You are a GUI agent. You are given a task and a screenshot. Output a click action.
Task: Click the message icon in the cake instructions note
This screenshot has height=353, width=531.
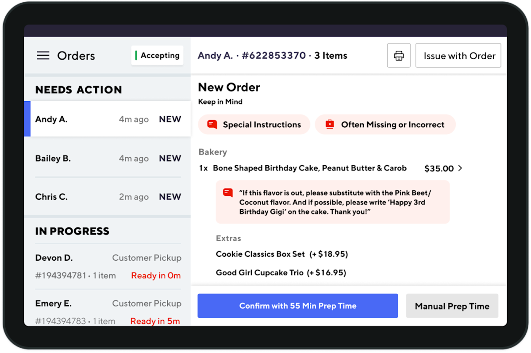[228, 193]
